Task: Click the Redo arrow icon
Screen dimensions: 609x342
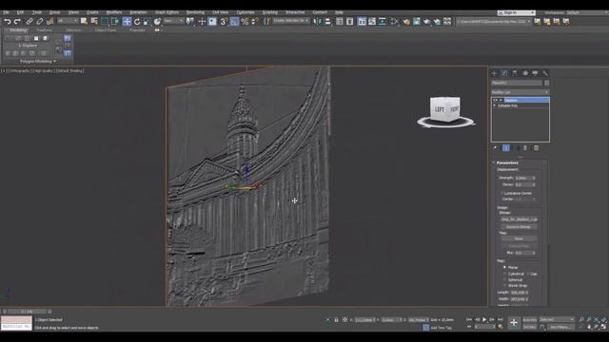Action: click(17, 22)
